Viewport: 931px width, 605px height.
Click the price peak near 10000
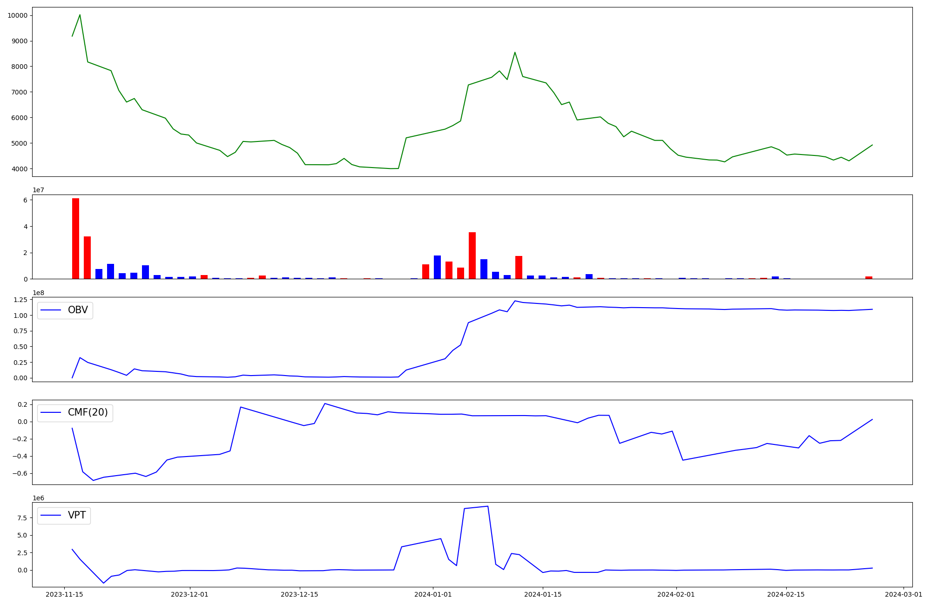(x=80, y=15)
